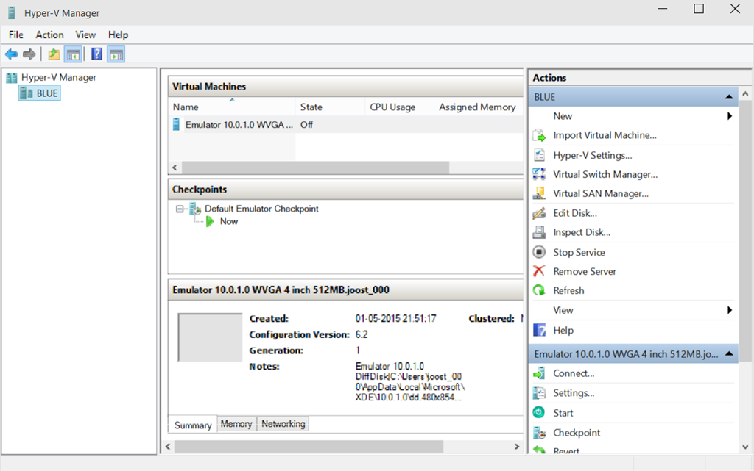Image resolution: width=754 pixels, height=471 pixels.
Task: Click the green Now arrow icon
Action: click(210, 222)
